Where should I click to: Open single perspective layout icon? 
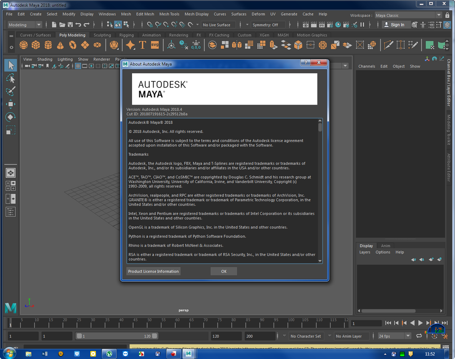[x=11, y=173]
